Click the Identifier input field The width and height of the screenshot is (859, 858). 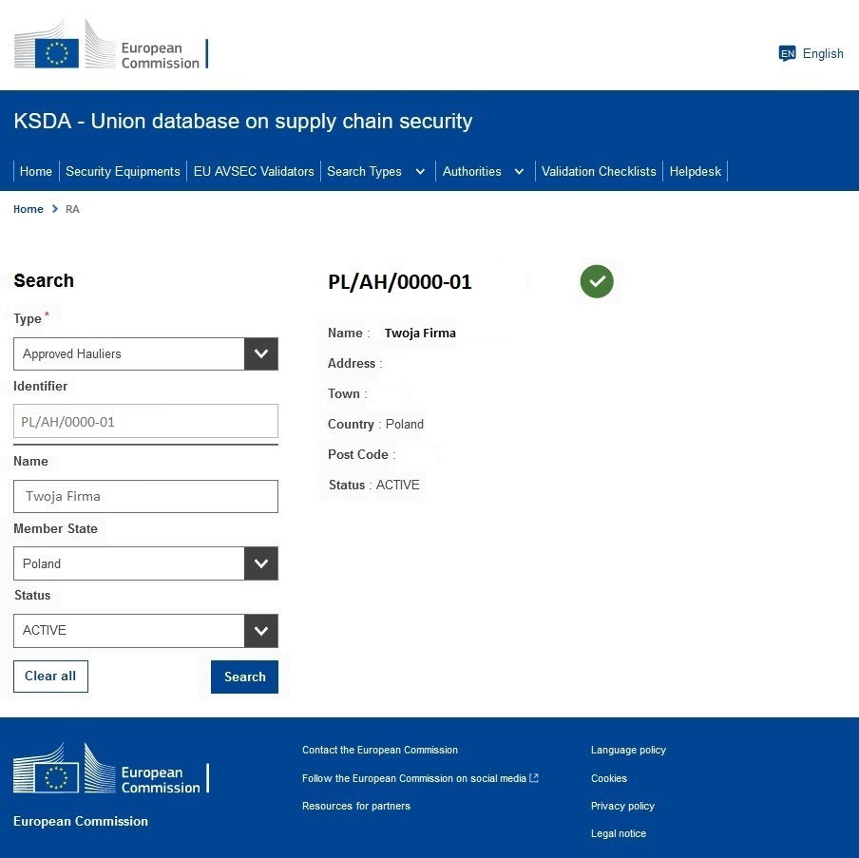tap(145, 422)
